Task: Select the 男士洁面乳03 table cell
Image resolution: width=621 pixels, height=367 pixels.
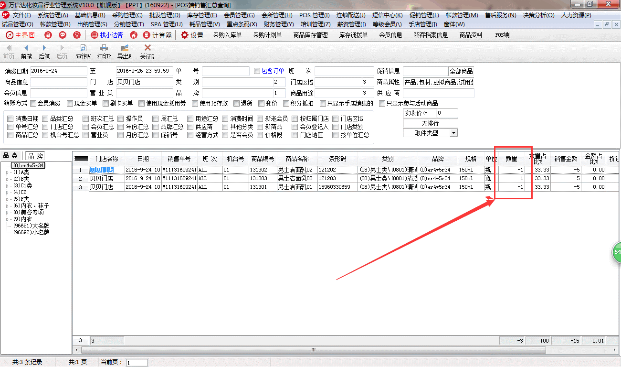Action: (x=296, y=178)
